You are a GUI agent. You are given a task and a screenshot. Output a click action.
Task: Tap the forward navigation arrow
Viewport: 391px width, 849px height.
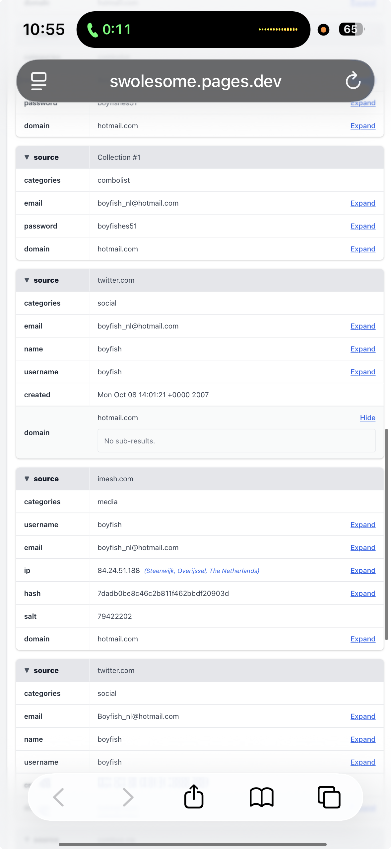point(128,797)
